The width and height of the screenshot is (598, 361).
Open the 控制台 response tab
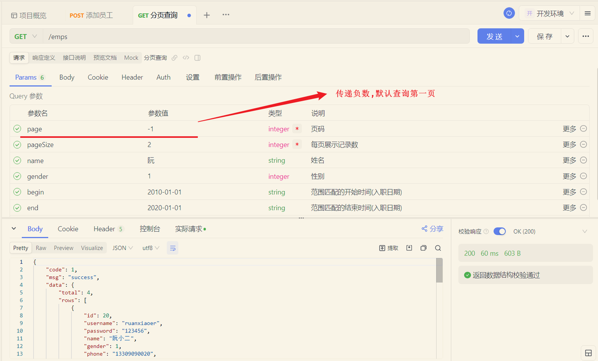click(149, 229)
